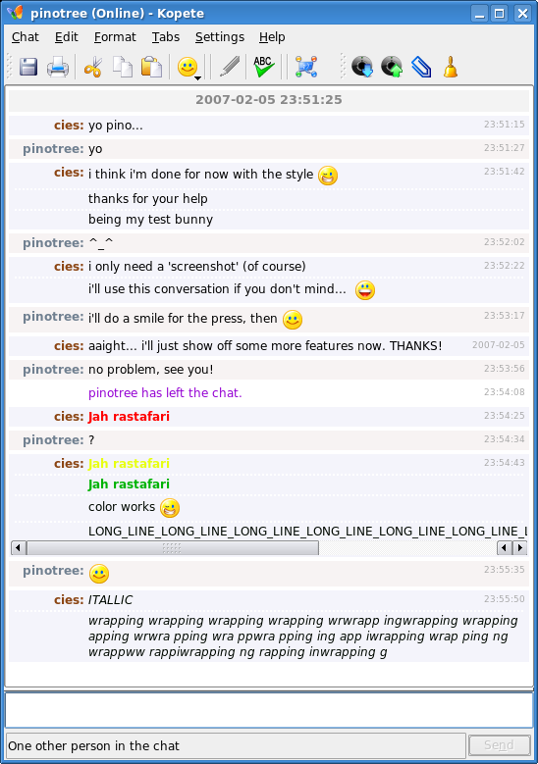The image size is (538, 764).
Task: Click the history forward globe icon
Action: [392, 67]
